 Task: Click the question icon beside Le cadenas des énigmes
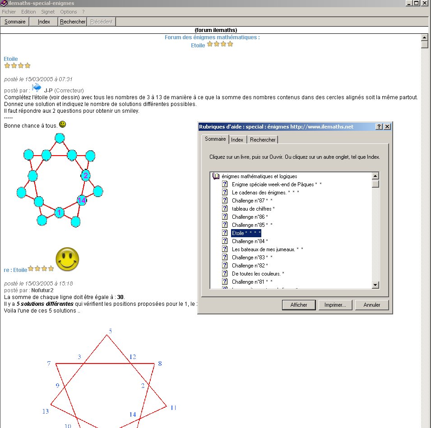click(224, 193)
